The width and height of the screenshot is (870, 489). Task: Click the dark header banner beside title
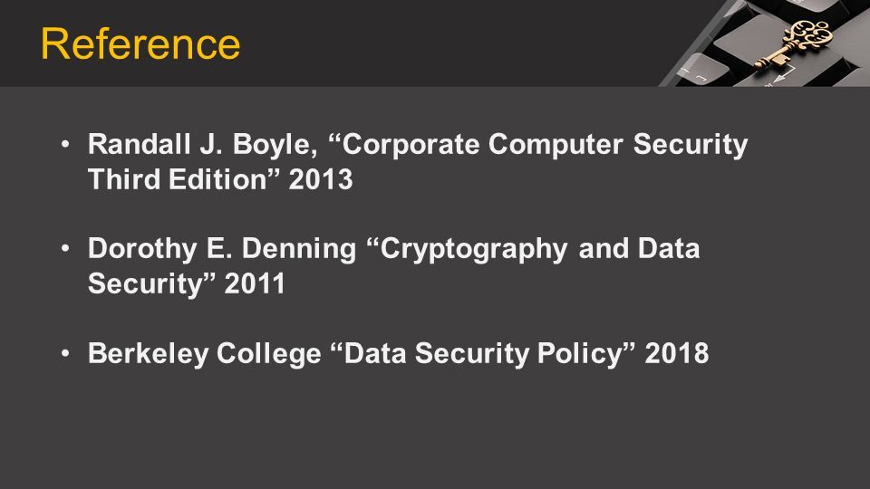444,43
